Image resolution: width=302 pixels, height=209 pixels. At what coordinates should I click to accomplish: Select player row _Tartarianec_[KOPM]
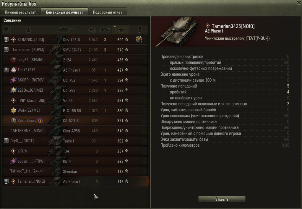pos(75,50)
